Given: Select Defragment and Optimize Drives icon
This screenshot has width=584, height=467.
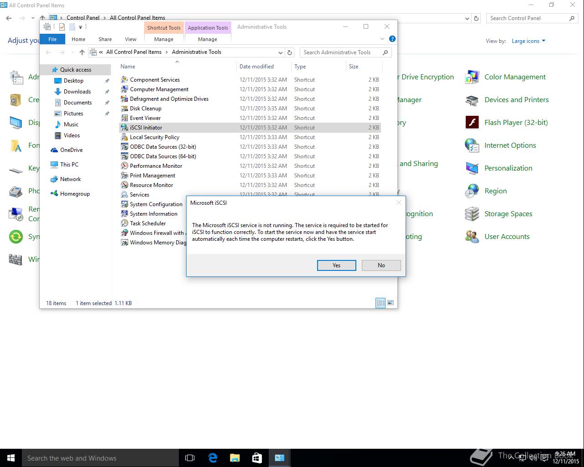Looking at the screenshot, I should 125,99.
